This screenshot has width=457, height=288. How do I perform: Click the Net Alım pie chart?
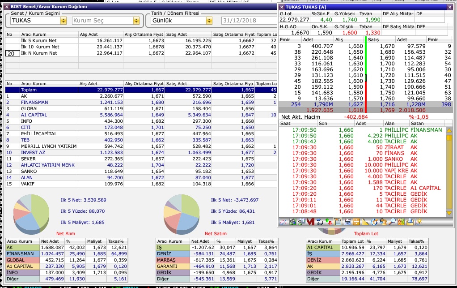(31, 214)
